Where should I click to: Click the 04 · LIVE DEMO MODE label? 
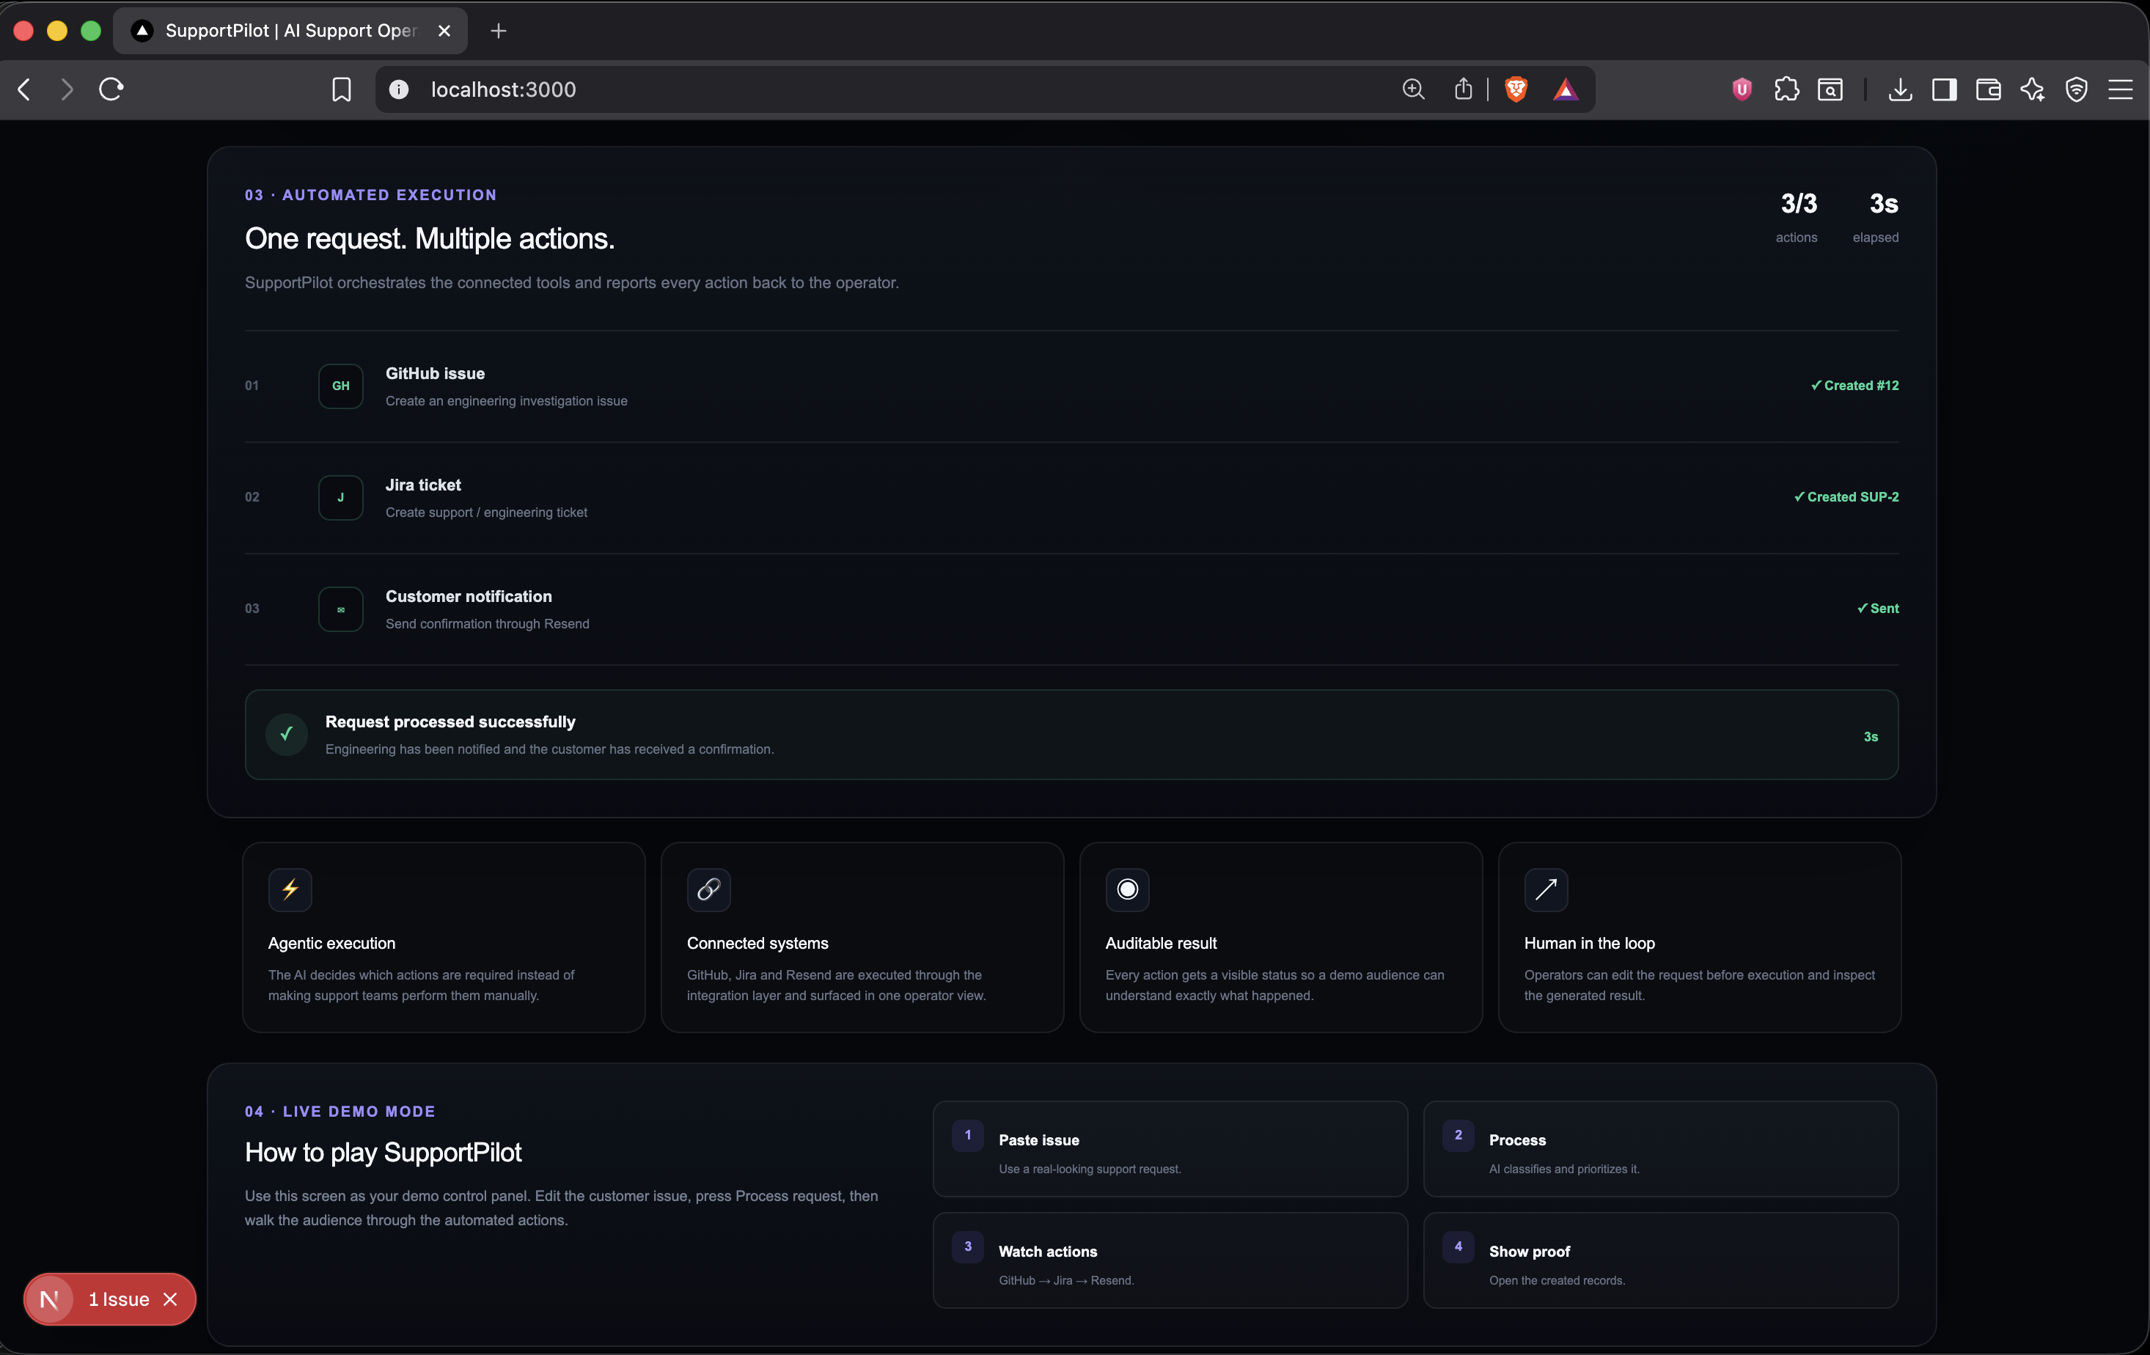[340, 1112]
